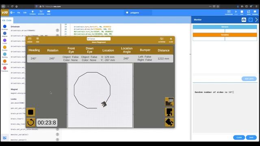Click the Heading value 240°
The width and height of the screenshot is (260, 146).
[x=33, y=58]
